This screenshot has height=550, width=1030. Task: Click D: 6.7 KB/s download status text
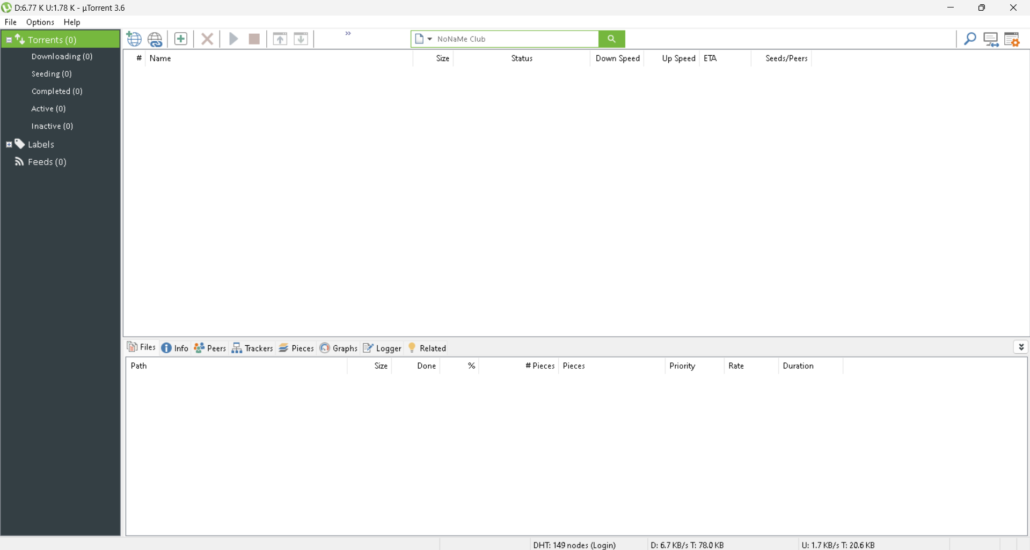[687, 545]
